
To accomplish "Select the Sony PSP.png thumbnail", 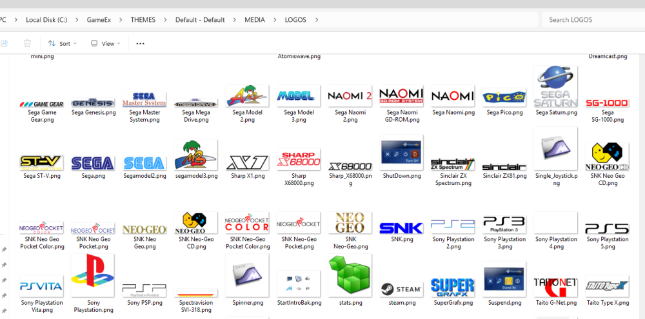I will click(x=144, y=290).
